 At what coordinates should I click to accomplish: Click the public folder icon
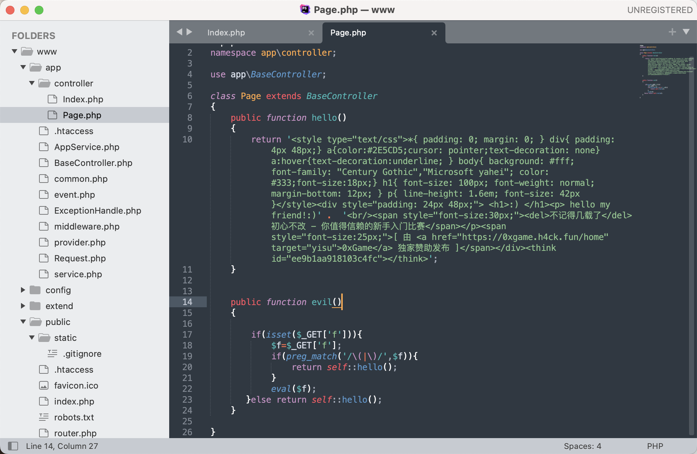click(36, 322)
